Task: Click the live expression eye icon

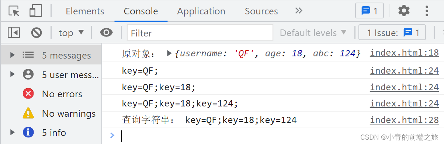Action: click(106, 33)
